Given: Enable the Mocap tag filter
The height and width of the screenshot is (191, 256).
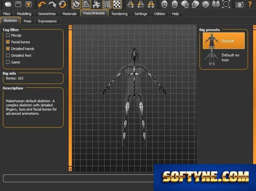Looking at the screenshot, I should [8, 35].
